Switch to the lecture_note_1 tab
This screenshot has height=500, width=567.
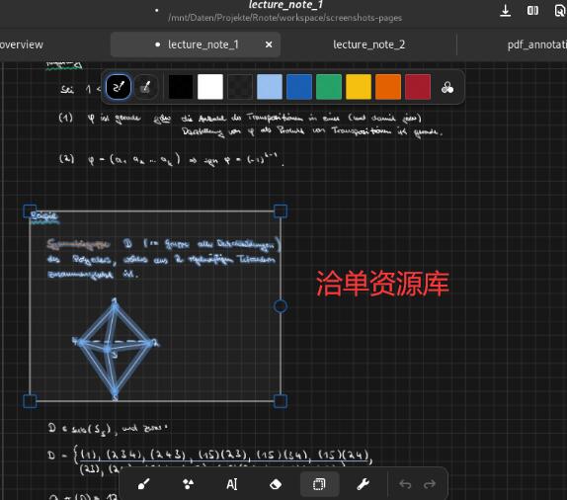(x=196, y=44)
